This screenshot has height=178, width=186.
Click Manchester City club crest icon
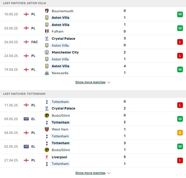pyautogui.click(x=47, y=52)
